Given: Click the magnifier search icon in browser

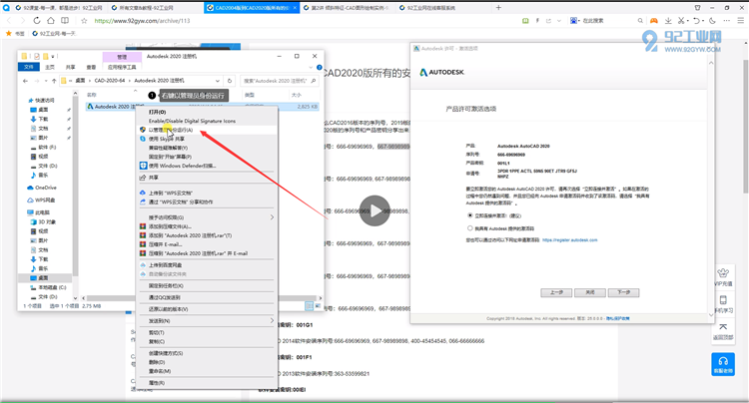Looking at the screenshot, I should point(640,21).
